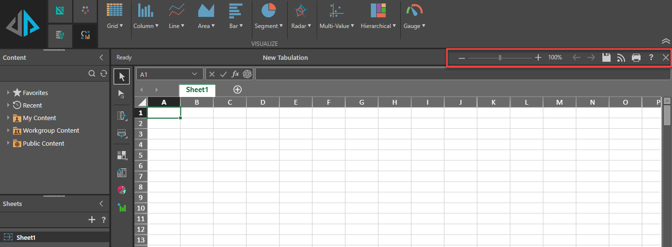Open the RSS feed subscription icon
Screen dimensions: 672x247
click(621, 57)
